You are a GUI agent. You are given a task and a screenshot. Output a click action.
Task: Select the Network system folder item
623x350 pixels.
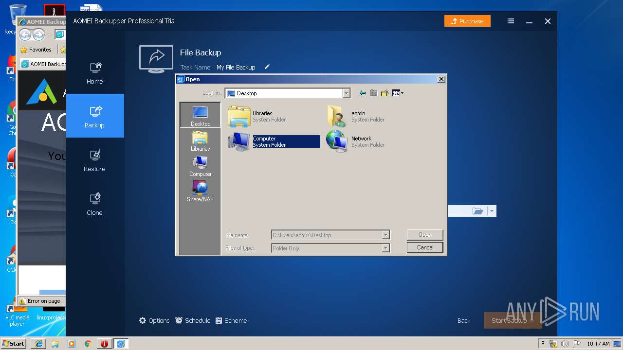356,141
